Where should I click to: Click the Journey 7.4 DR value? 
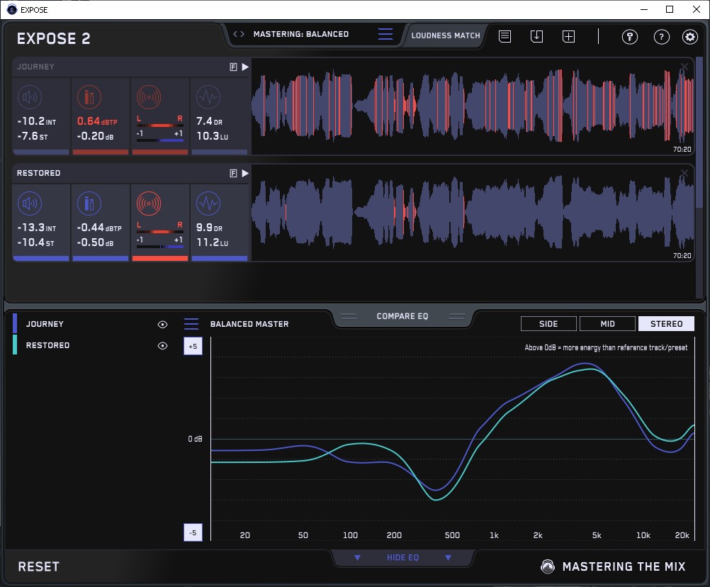pos(209,121)
